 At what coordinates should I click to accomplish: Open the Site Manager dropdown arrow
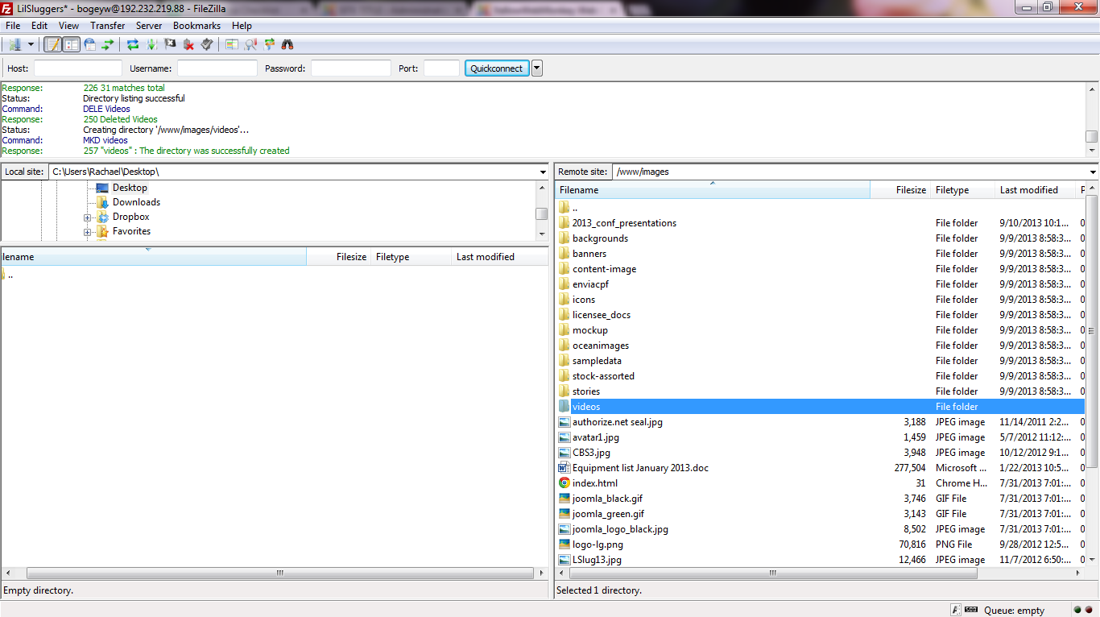tap(31, 44)
